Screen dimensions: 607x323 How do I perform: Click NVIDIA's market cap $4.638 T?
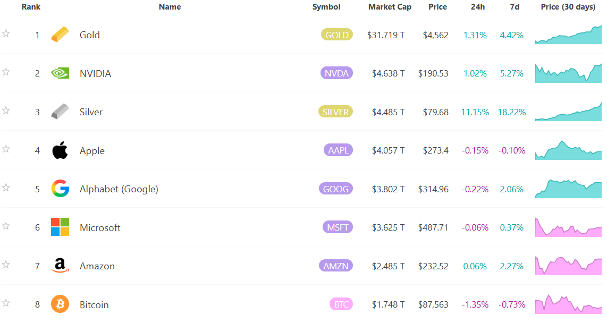[x=389, y=73]
